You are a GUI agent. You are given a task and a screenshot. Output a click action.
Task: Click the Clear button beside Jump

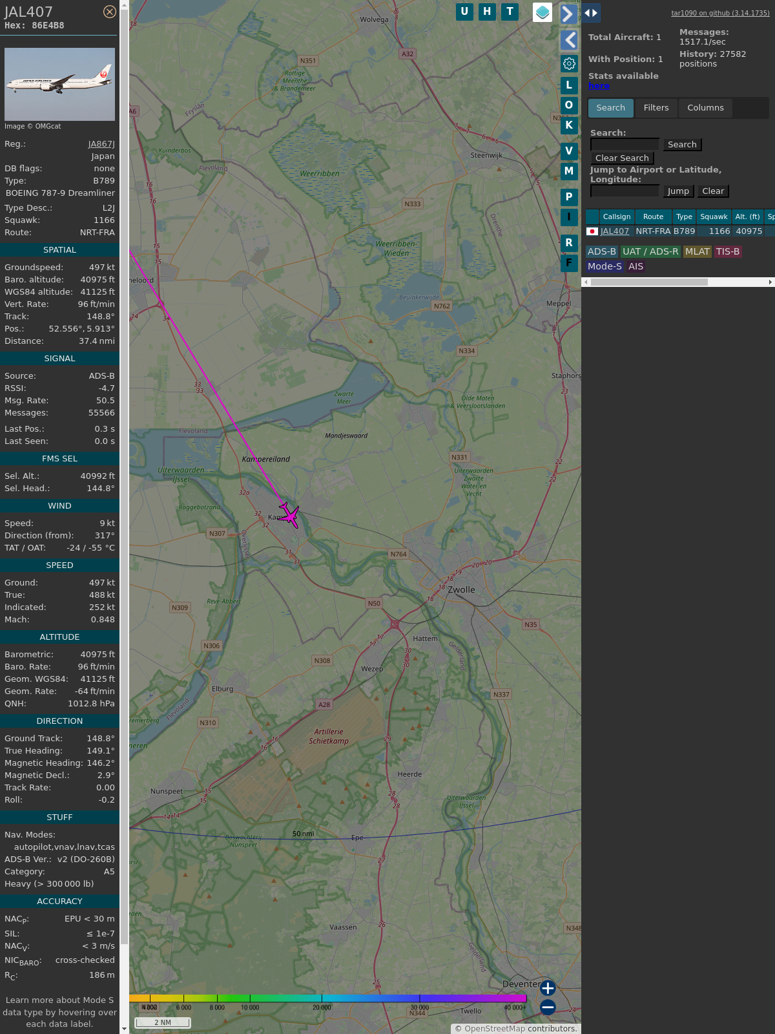(x=713, y=191)
